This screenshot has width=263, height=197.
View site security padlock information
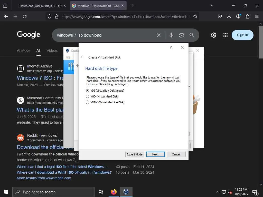57,16
